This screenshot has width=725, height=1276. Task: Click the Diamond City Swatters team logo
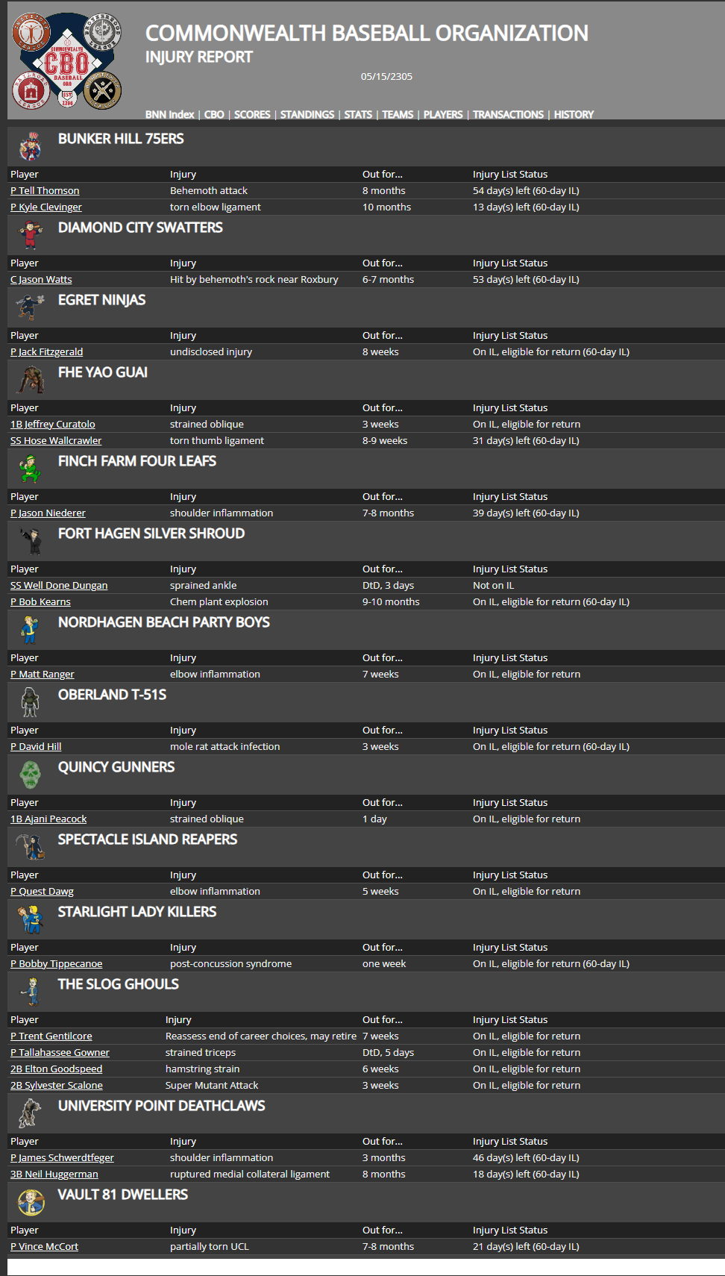(x=30, y=235)
